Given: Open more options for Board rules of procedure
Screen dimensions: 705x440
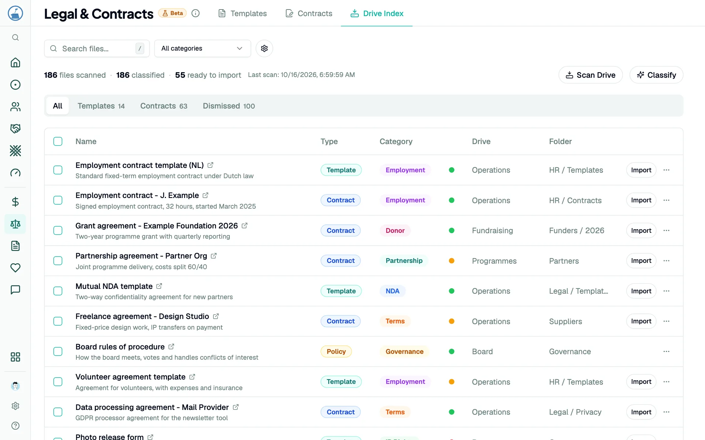Looking at the screenshot, I should pos(666,352).
